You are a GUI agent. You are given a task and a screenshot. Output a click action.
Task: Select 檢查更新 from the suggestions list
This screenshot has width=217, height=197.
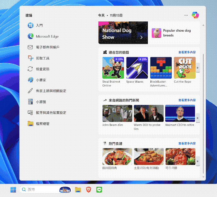click(42, 69)
